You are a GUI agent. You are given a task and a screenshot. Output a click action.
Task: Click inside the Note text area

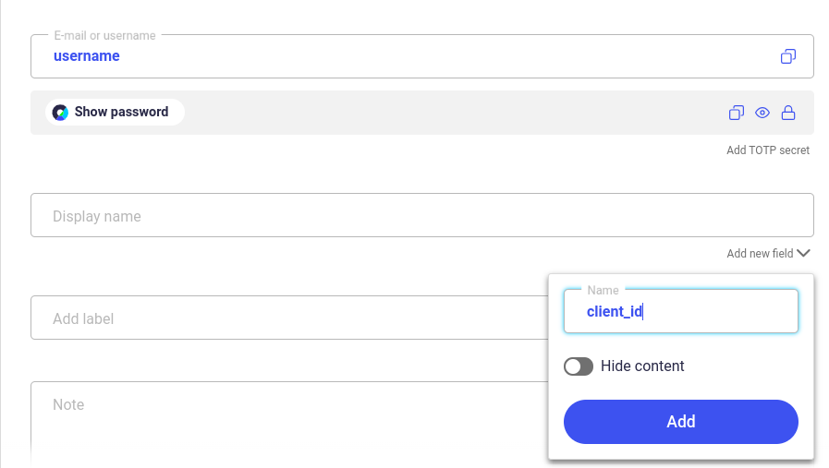point(289,424)
